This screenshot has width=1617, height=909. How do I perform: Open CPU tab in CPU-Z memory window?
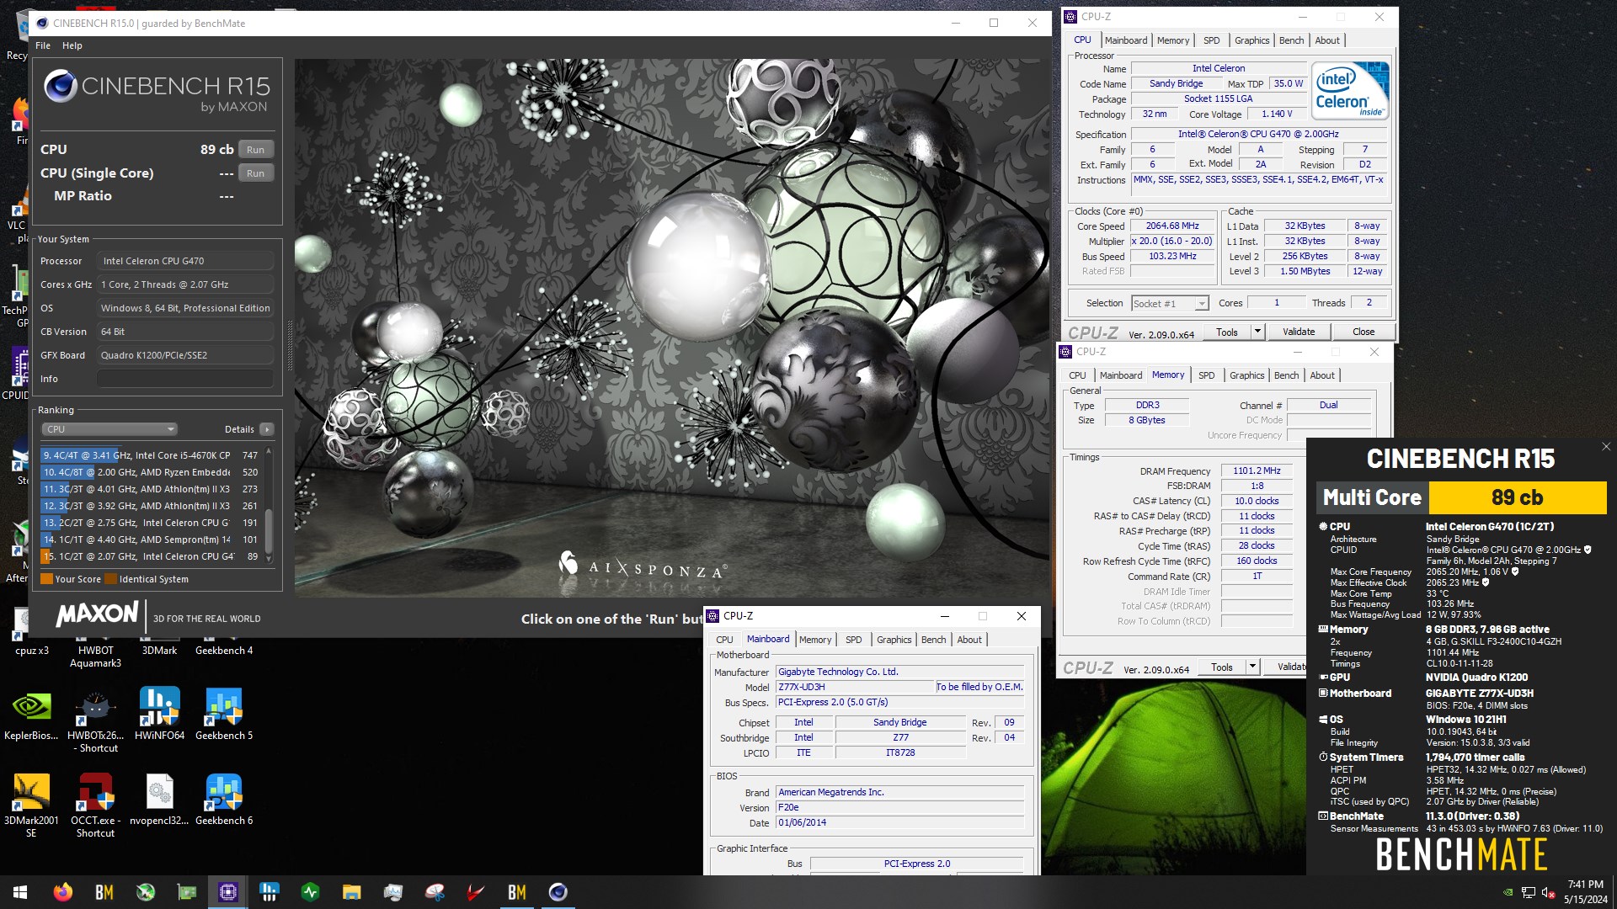1077,375
